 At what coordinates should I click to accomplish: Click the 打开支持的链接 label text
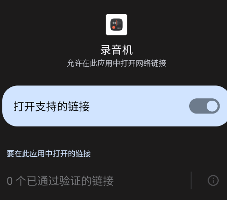click(x=52, y=106)
